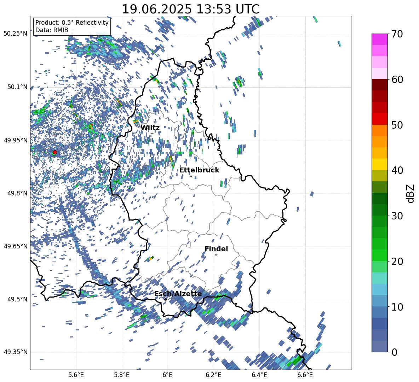Click the 50.1°N latitude label
This screenshot has height=382, width=419.
pyautogui.click(x=17, y=87)
